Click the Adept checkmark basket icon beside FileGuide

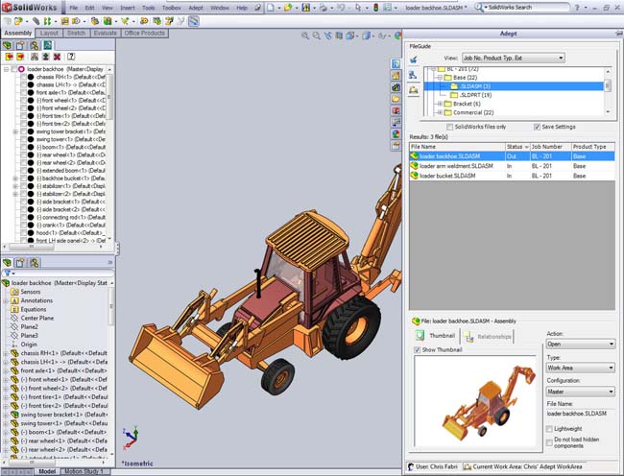(414, 59)
